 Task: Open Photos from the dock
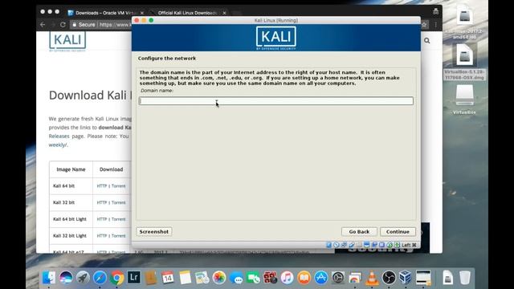point(219,278)
